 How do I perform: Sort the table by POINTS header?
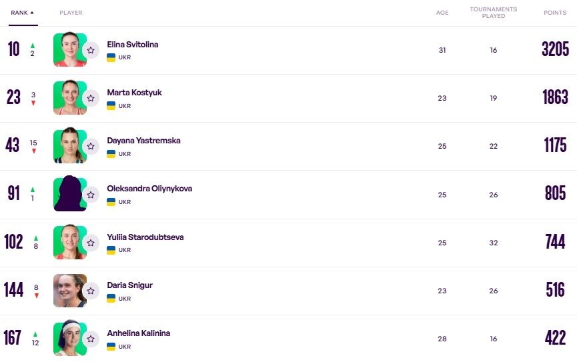[x=554, y=13]
